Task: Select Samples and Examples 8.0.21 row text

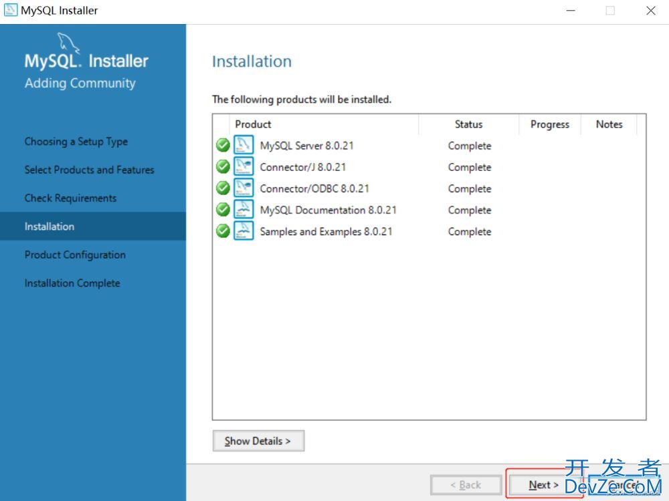Action: click(x=326, y=231)
